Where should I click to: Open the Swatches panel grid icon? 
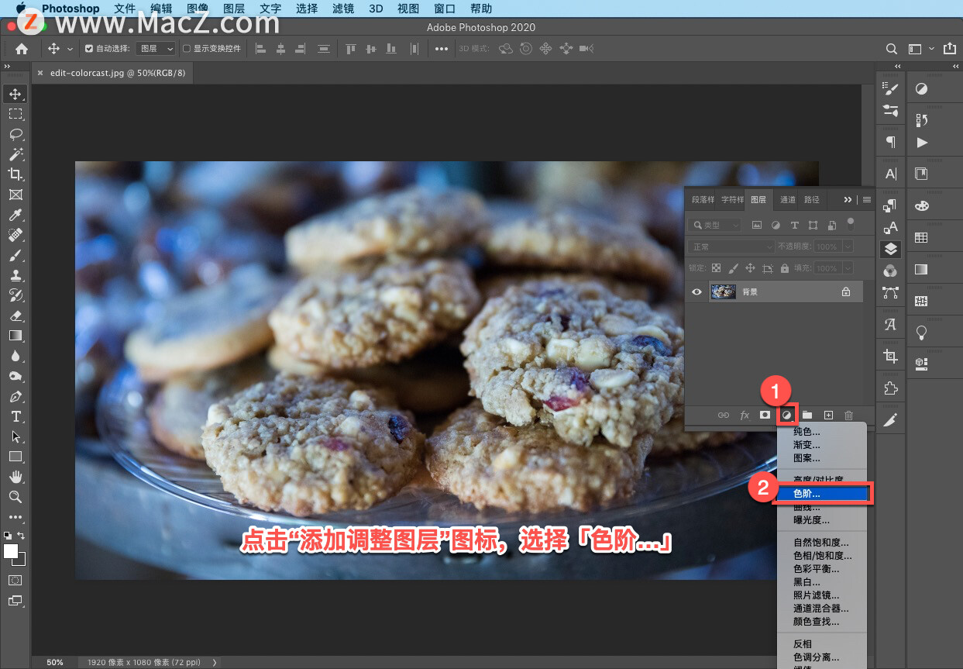pyautogui.click(x=921, y=238)
